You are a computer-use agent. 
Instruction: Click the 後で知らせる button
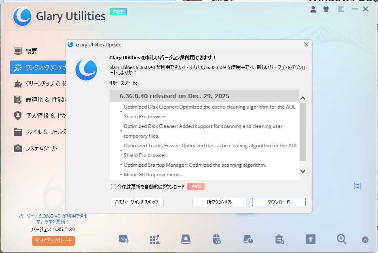point(219,202)
